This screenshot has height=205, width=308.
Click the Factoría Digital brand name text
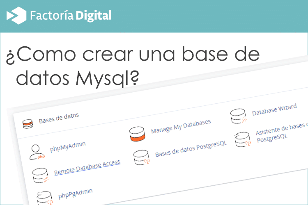(71, 16)
